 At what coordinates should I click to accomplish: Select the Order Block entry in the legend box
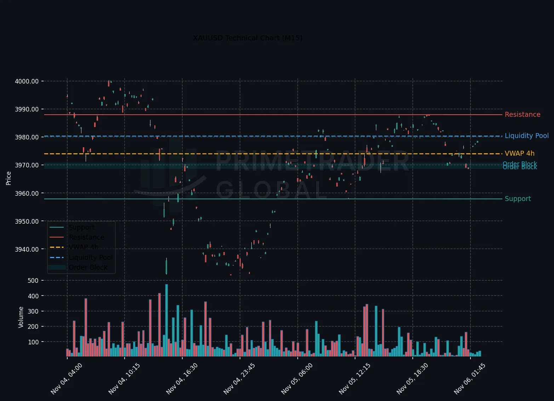[x=88, y=268]
